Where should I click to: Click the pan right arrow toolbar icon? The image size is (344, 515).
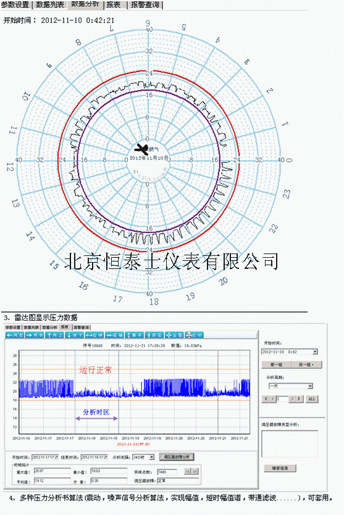[x=35, y=335]
